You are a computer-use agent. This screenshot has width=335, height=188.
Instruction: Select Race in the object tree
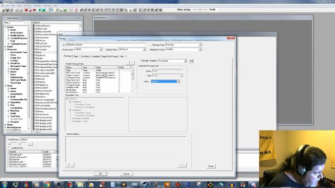pos(13,74)
